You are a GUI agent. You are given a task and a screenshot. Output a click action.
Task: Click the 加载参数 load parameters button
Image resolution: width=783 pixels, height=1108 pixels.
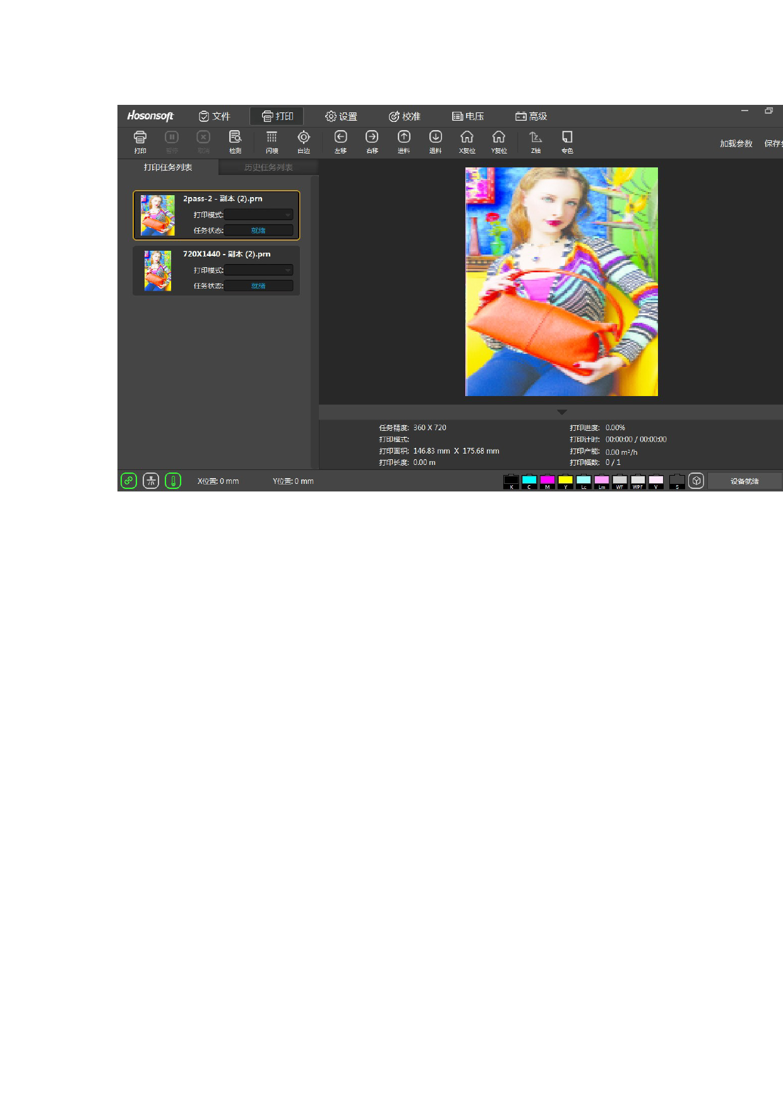[736, 143]
